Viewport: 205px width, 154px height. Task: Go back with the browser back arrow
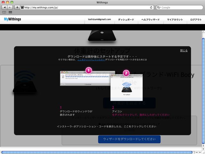click(4, 7)
